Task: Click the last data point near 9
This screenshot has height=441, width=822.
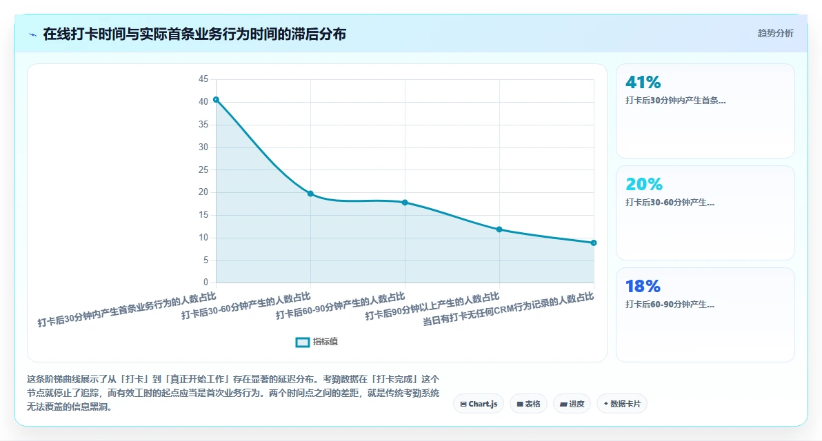Action: pos(594,243)
